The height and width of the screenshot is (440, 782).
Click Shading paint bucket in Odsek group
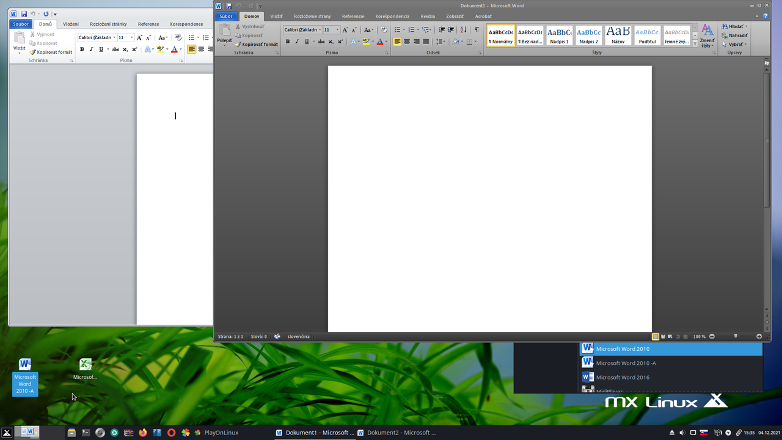tap(455, 42)
